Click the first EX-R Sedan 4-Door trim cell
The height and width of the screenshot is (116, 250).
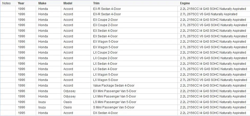[134, 9]
